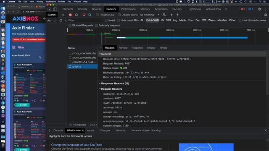The image size is (269, 151).
Task: Open the drawer three-dot menu
Action: (x=49, y=130)
